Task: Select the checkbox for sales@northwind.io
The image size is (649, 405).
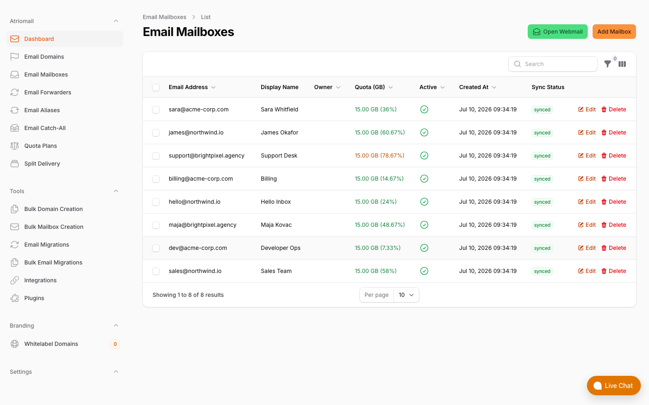Action: pyautogui.click(x=156, y=271)
